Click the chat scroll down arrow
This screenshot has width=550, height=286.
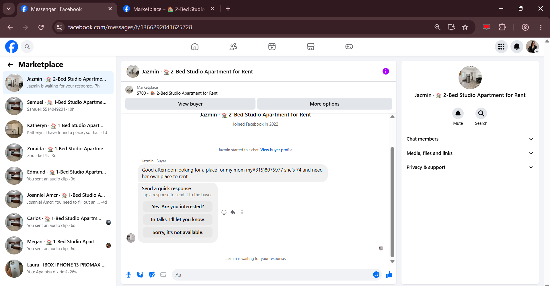392,262
